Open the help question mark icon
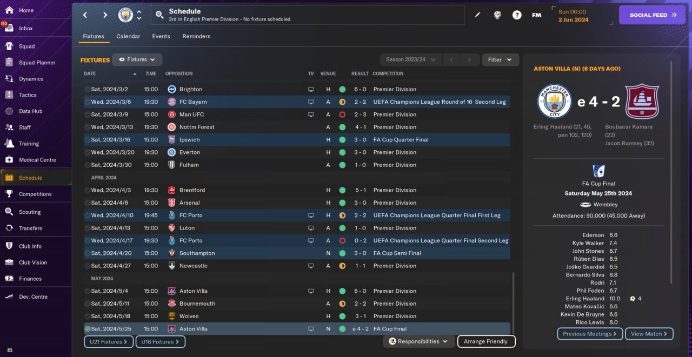This screenshot has height=357, width=692. [x=517, y=15]
